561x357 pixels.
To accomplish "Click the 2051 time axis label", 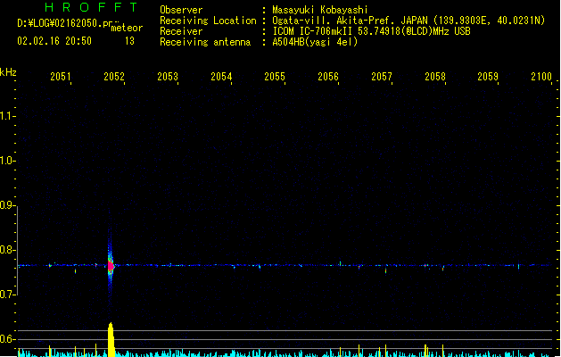I will click(x=61, y=76).
